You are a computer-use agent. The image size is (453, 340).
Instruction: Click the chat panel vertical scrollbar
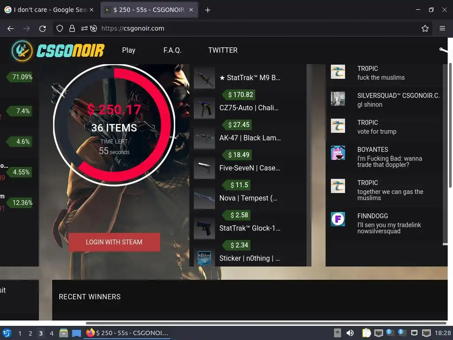pos(445,155)
